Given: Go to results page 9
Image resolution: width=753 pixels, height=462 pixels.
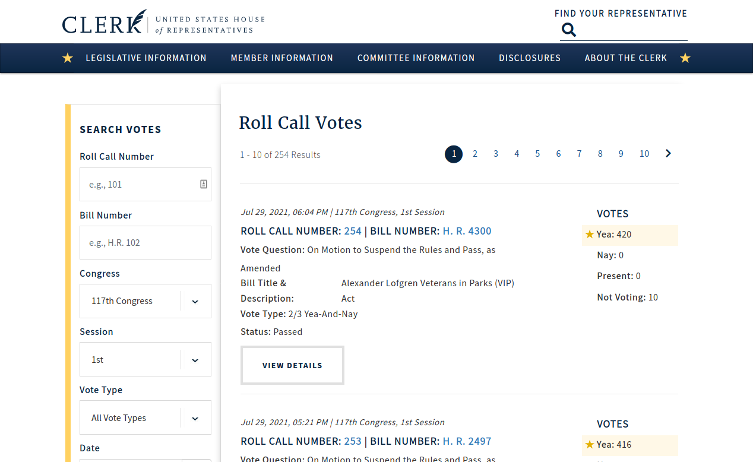Looking at the screenshot, I should point(621,154).
